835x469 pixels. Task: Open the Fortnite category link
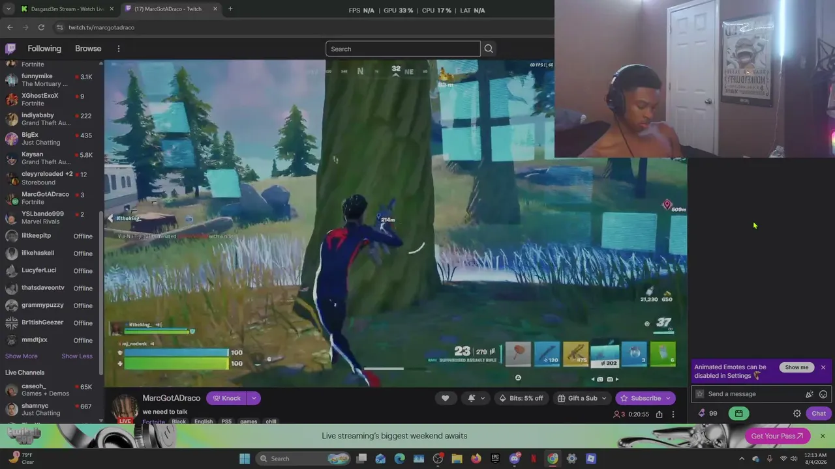tap(154, 421)
